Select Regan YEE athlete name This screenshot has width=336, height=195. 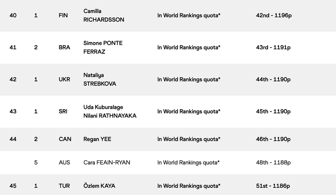point(97,139)
